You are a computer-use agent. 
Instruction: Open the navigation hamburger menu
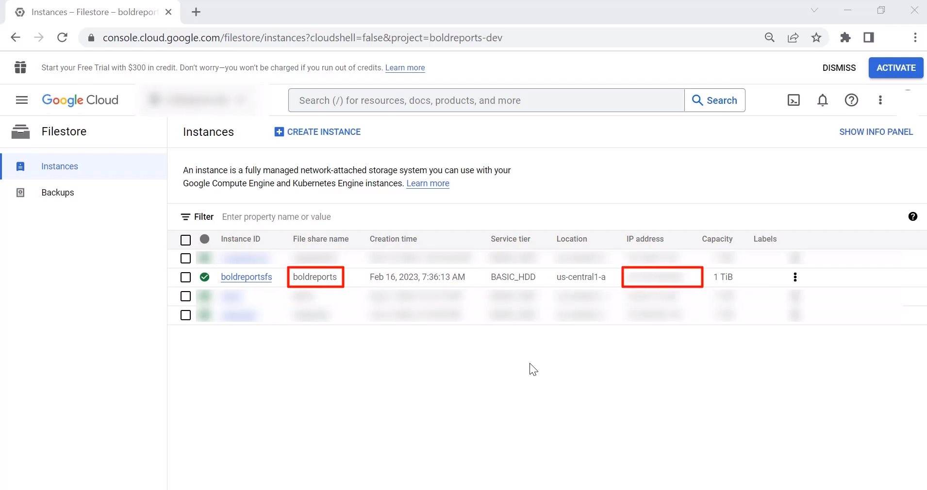tap(21, 100)
